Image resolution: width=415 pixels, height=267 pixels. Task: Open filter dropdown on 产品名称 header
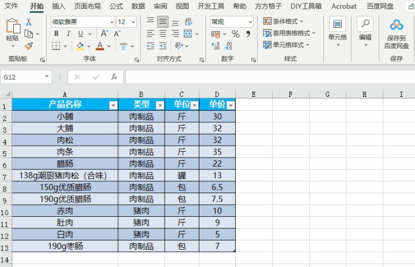[113, 105]
